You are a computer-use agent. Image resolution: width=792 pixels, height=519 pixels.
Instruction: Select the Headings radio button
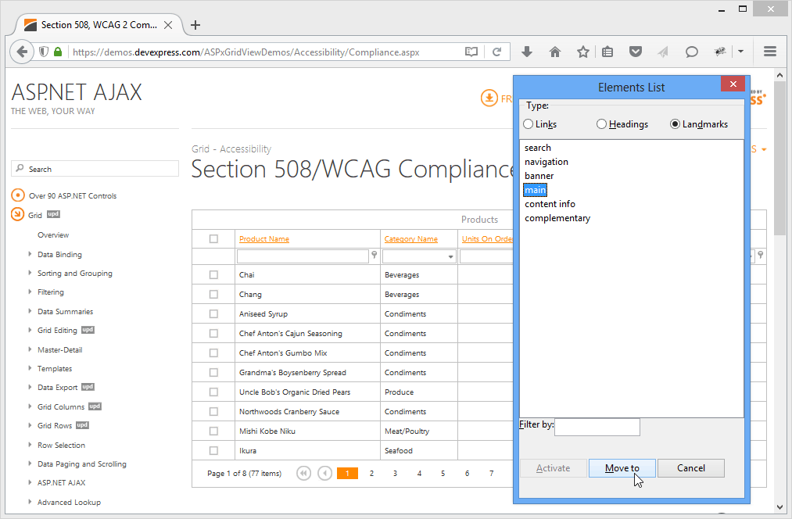(x=601, y=123)
